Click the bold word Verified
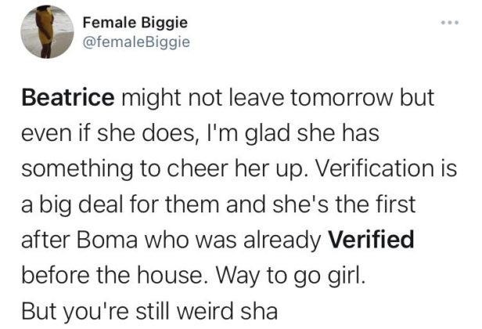The width and height of the screenshot is (482, 329). tap(372, 239)
